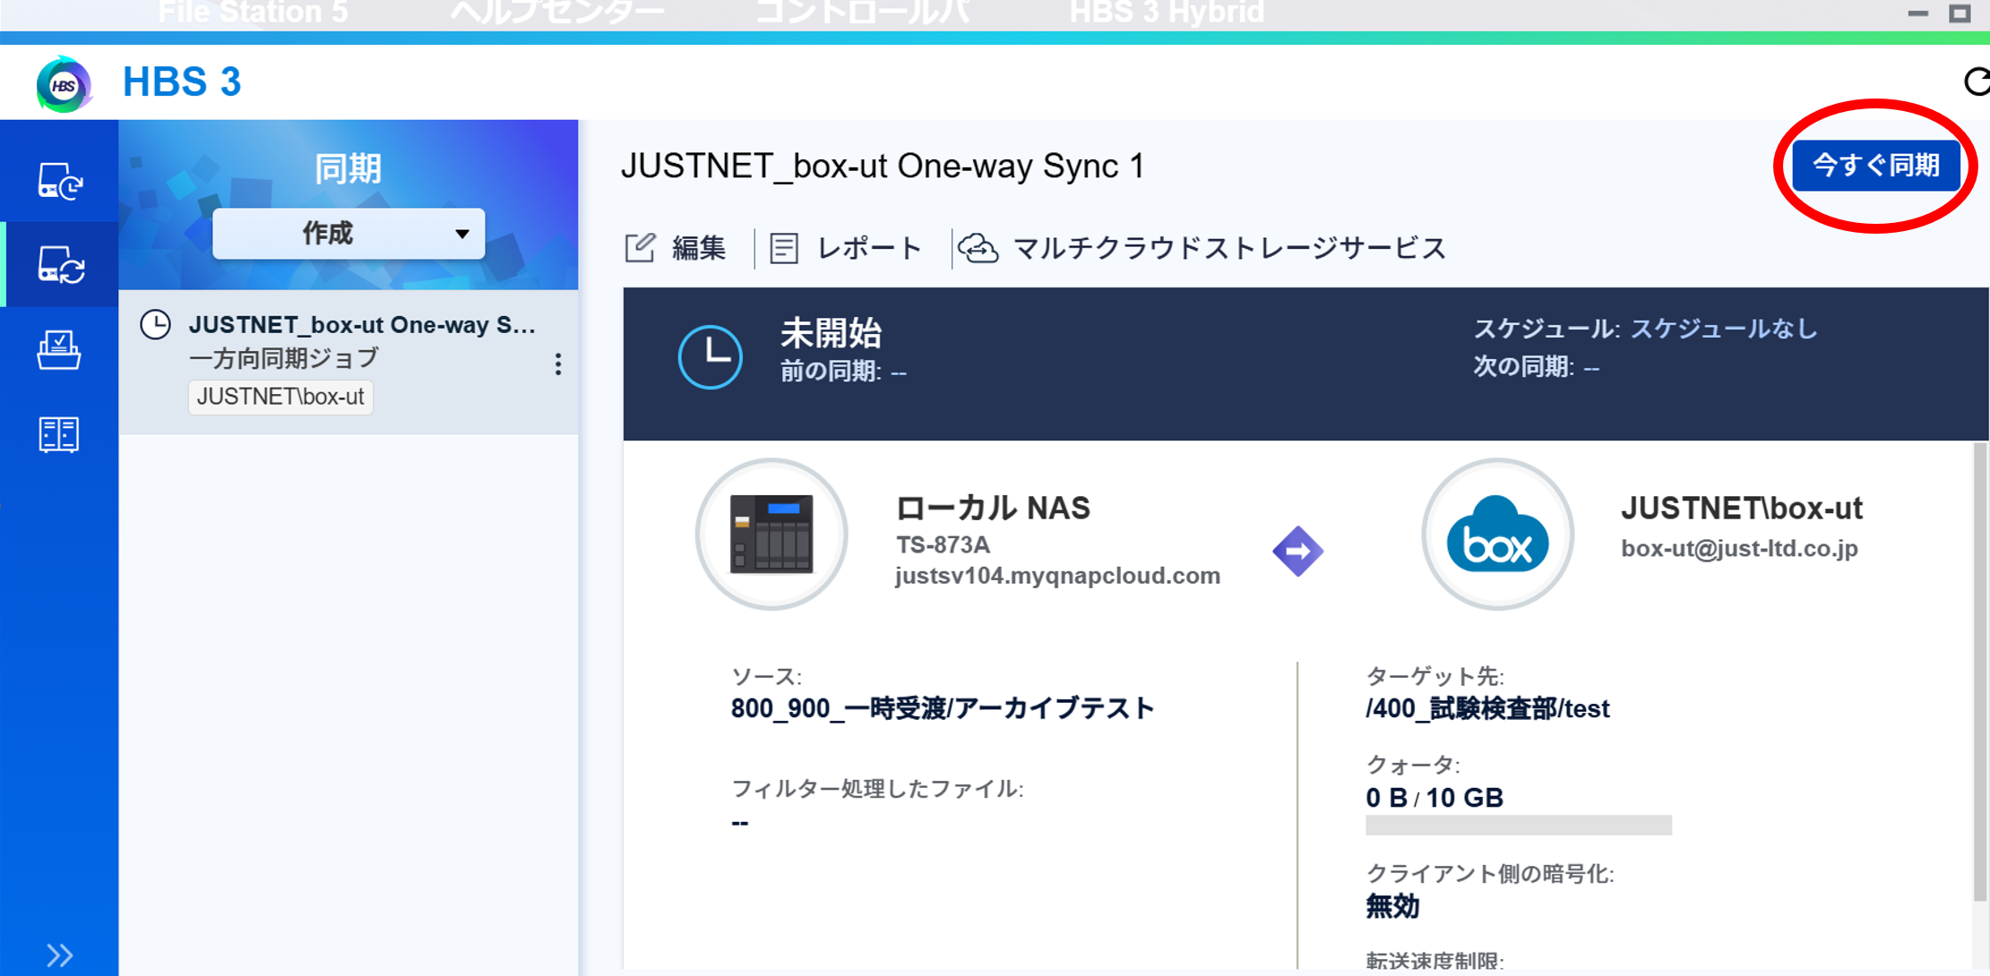Screen dimensions: 1990x976
Task: Select the Sync sidebar icon
Action: pos(60,265)
